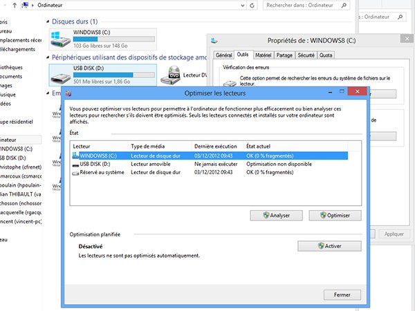Click the WINDOWS8 (C:) hard drive icon in Explorer
The height and width of the screenshot is (311, 415).
point(61,39)
